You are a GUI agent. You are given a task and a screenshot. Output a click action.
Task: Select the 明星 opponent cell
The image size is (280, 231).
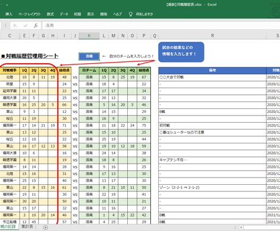point(10,84)
